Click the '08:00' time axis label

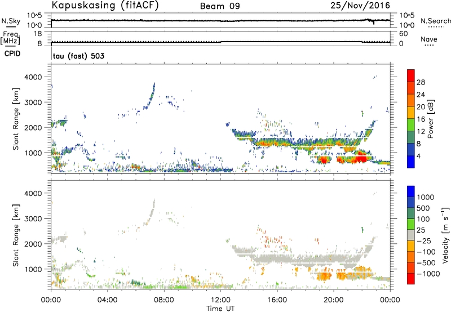[164, 300]
